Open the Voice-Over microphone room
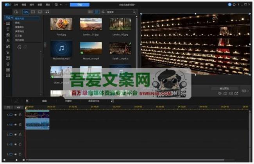The width and height of the screenshot is (254, 164). (8, 64)
